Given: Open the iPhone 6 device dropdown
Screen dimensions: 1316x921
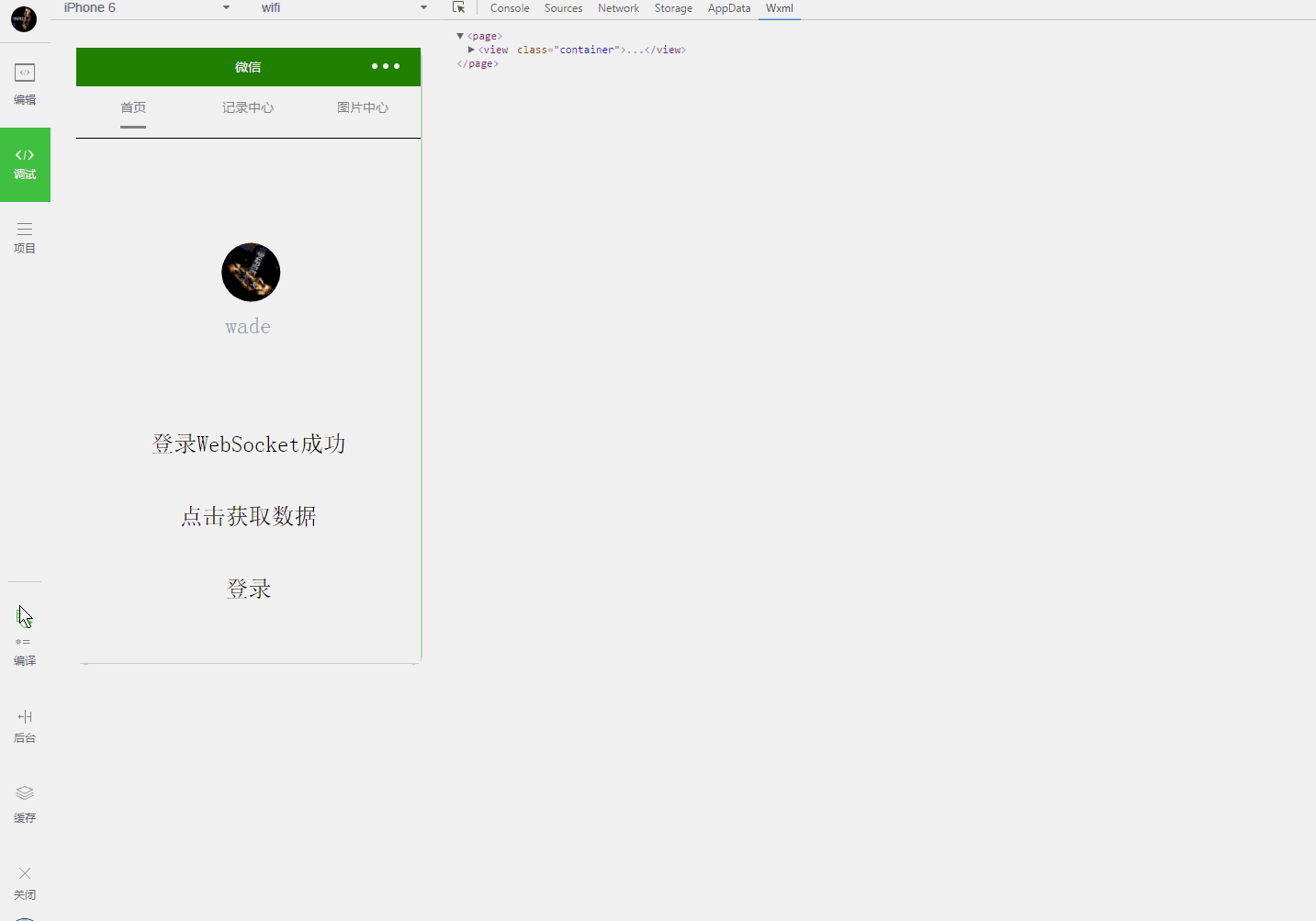Looking at the screenshot, I should point(146,7).
